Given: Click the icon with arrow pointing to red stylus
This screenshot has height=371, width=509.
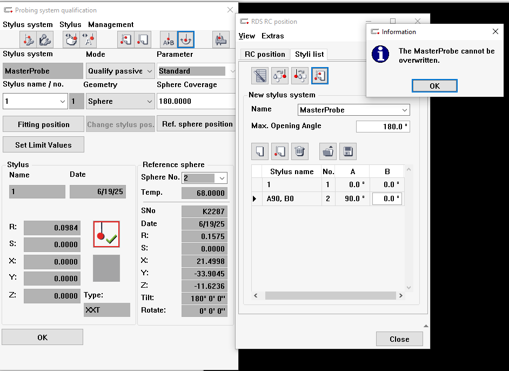Looking at the screenshot, I should (280, 76).
